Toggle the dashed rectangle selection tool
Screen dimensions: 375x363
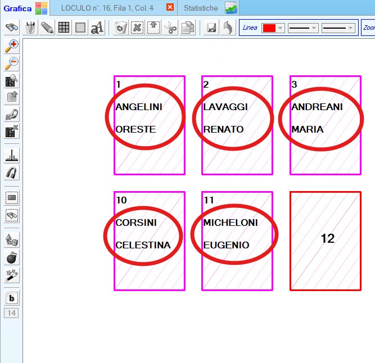(x=11, y=197)
